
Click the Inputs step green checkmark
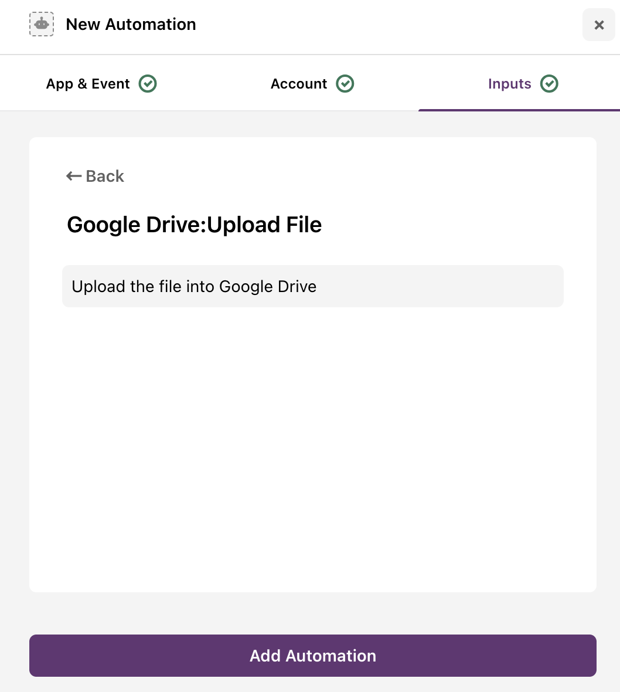coord(549,84)
